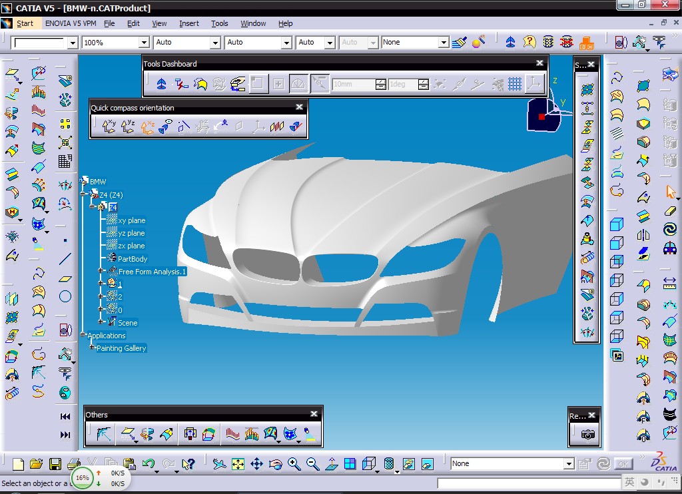The height and width of the screenshot is (494, 682).
Task: Open the Help menu
Action: pos(285,23)
